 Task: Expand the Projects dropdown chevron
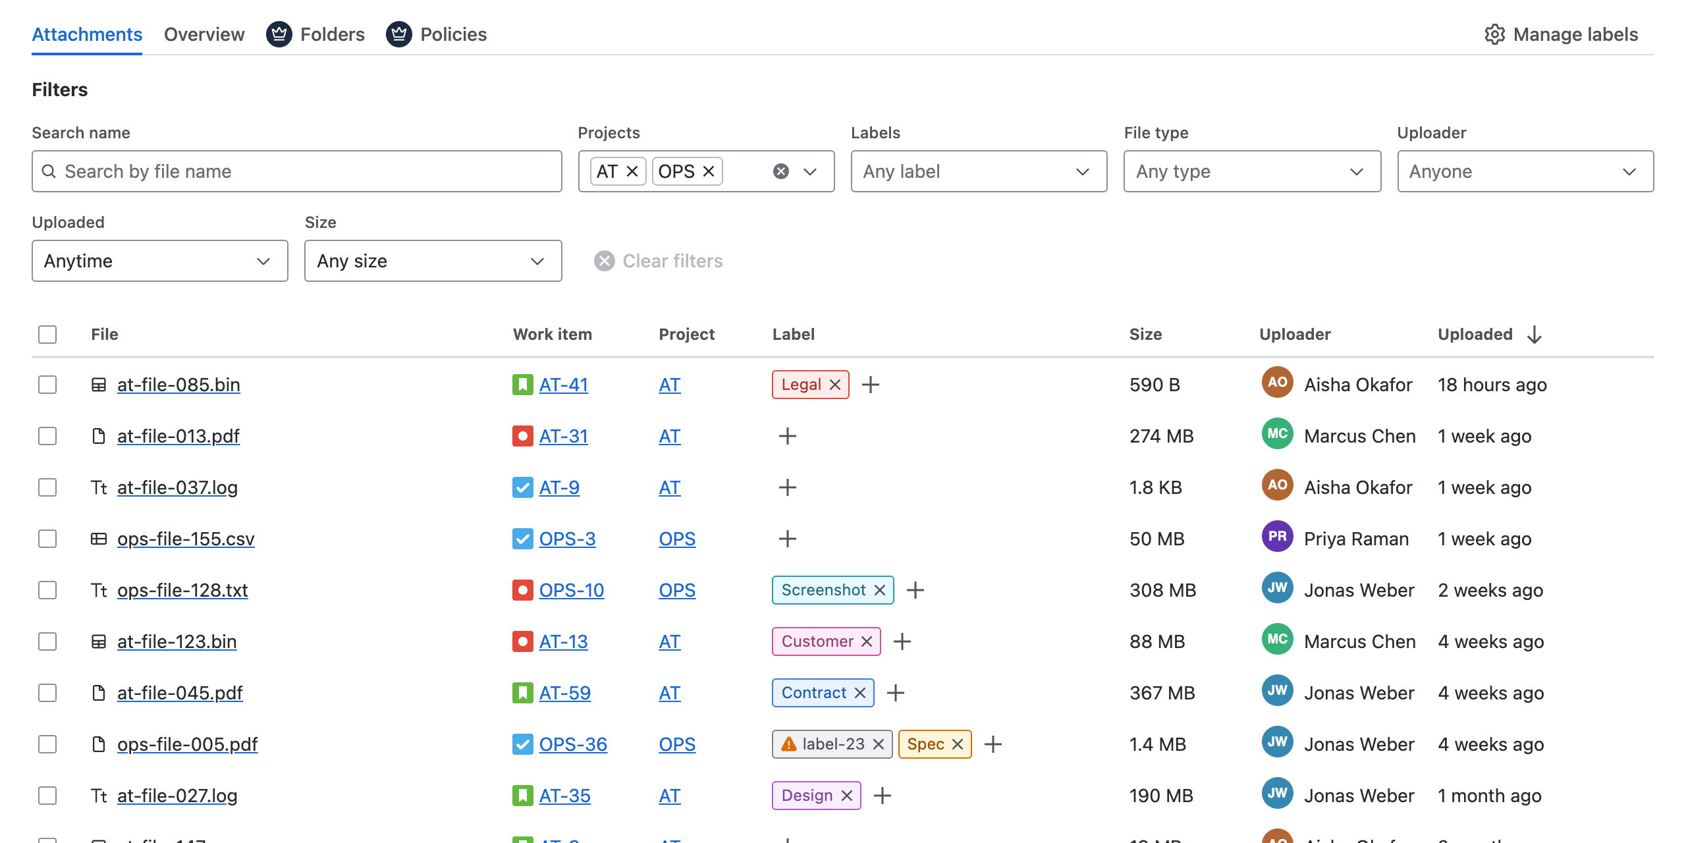[x=810, y=171]
